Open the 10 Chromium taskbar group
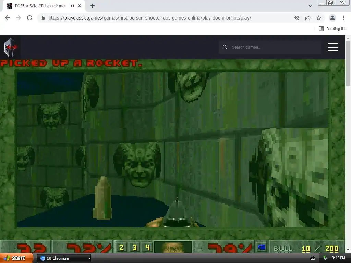The height and width of the screenshot is (263, 351). click(x=63, y=258)
